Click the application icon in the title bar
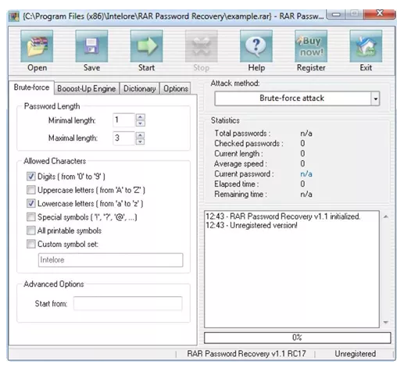This screenshot has height=368, width=404. [x=14, y=16]
